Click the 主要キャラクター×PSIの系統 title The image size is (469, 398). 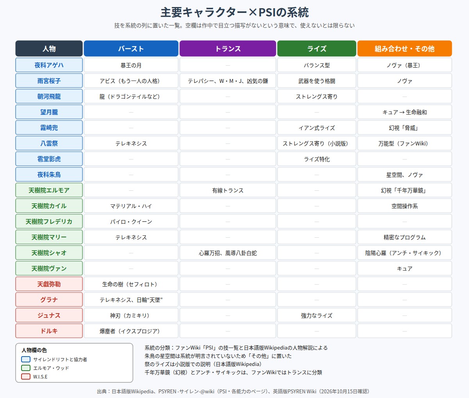click(234, 12)
